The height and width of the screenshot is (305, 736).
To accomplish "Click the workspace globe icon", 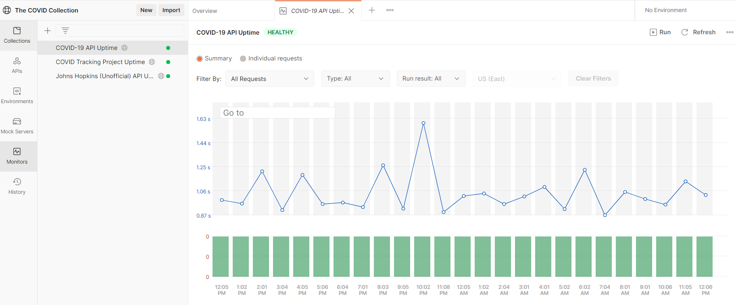I will pos(7,10).
